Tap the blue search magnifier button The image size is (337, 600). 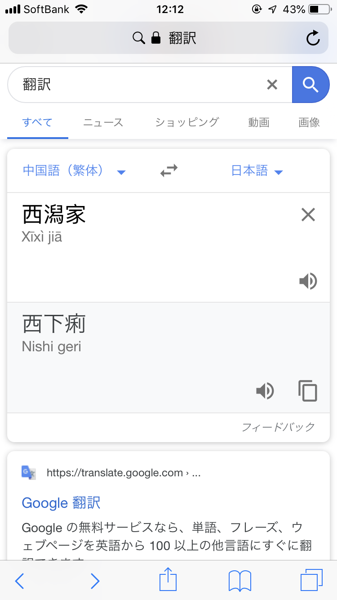tap(310, 85)
